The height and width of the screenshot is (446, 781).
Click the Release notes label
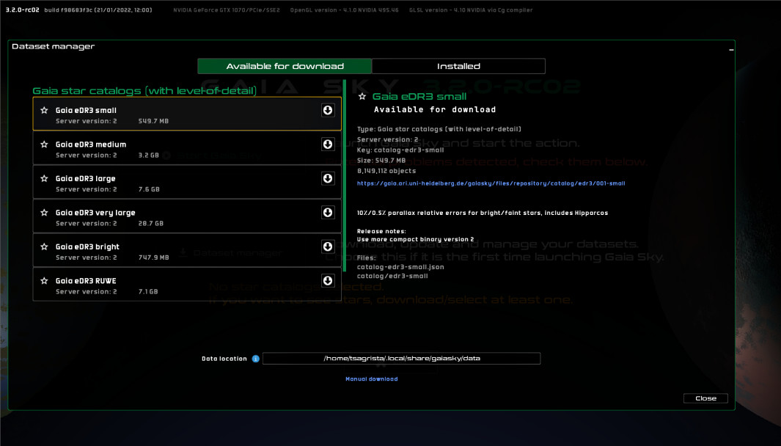point(381,231)
